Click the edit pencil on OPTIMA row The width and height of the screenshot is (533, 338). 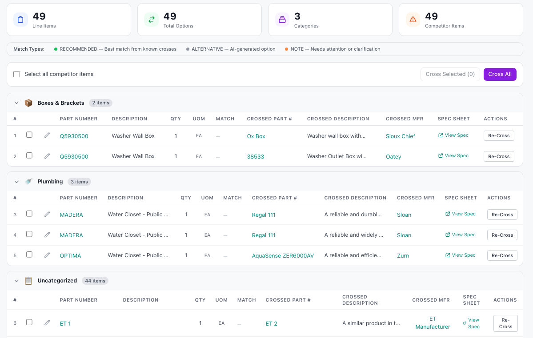(x=47, y=255)
